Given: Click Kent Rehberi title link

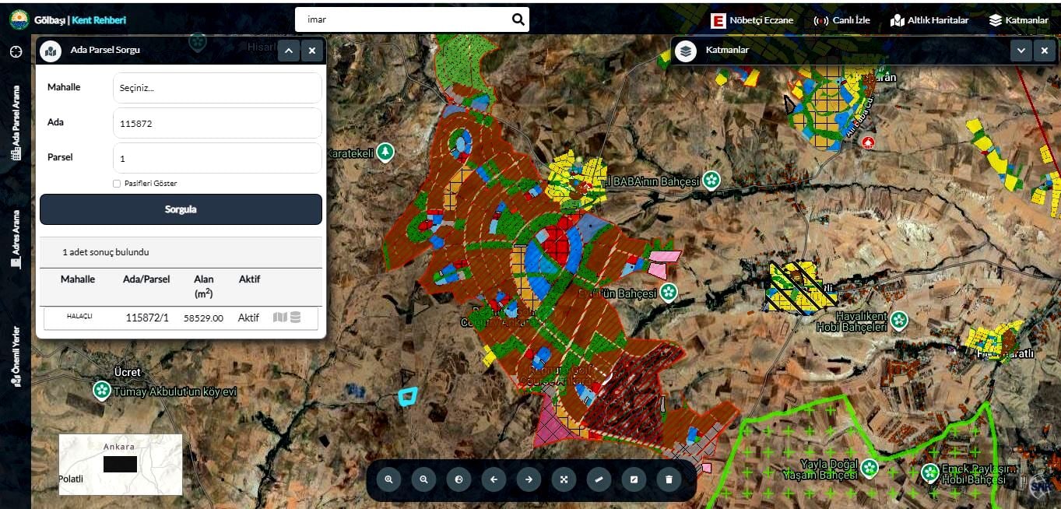Looking at the screenshot, I should (x=99, y=20).
